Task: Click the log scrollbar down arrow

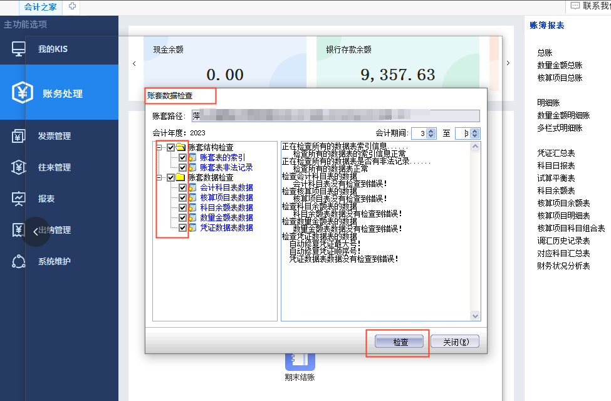Action: coord(475,316)
